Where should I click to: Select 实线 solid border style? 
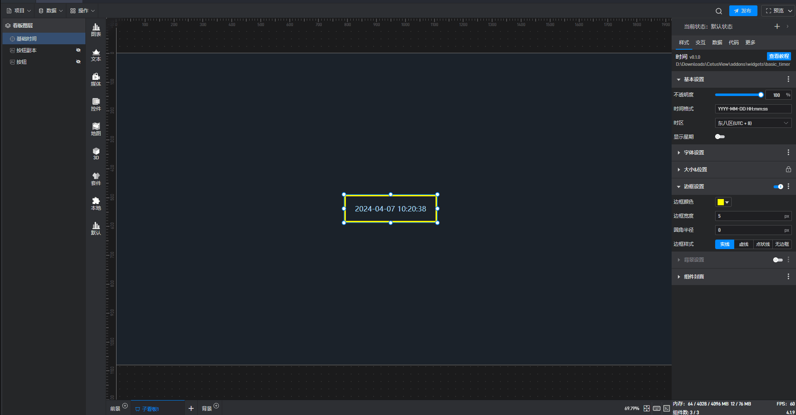coord(725,245)
